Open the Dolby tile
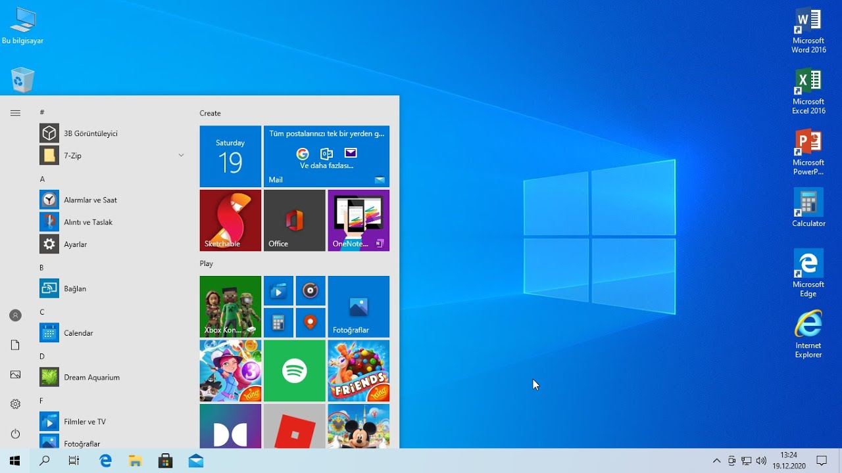The width and height of the screenshot is (842, 473). coord(230,426)
